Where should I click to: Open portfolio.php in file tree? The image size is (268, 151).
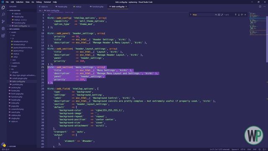tap(18, 85)
